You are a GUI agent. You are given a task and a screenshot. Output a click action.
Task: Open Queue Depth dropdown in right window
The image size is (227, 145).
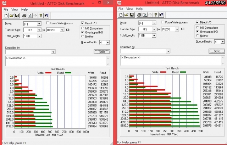pyautogui.click(x=223, y=42)
